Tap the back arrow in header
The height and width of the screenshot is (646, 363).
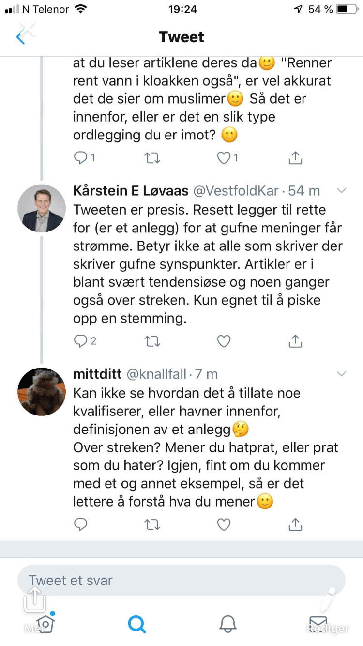point(20,37)
